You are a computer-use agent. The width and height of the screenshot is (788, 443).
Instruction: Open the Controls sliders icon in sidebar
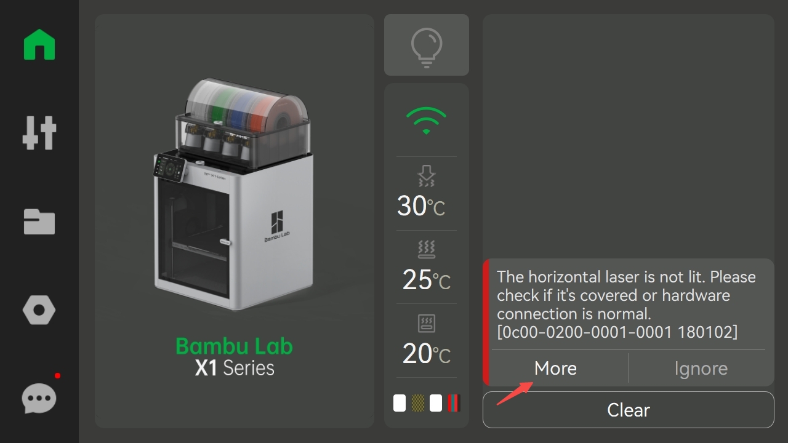39,132
